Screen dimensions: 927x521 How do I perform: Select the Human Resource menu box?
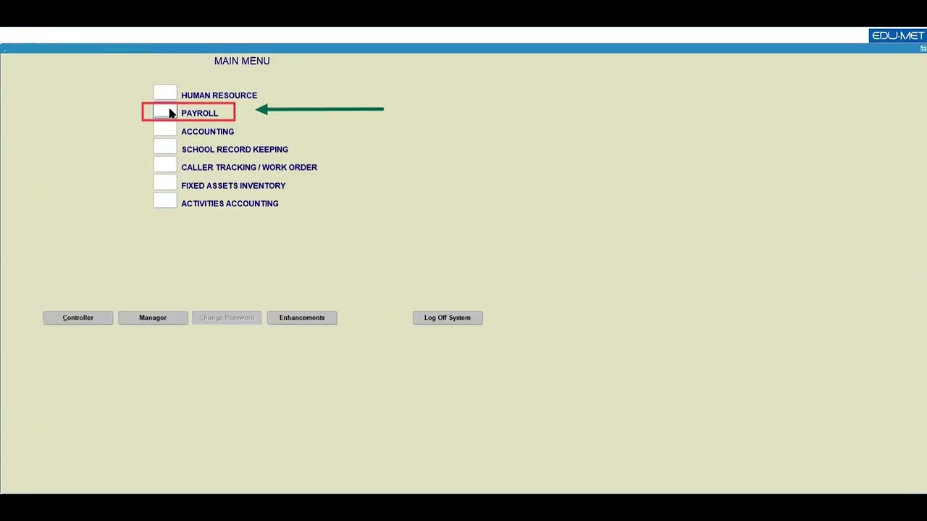coord(165,93)
